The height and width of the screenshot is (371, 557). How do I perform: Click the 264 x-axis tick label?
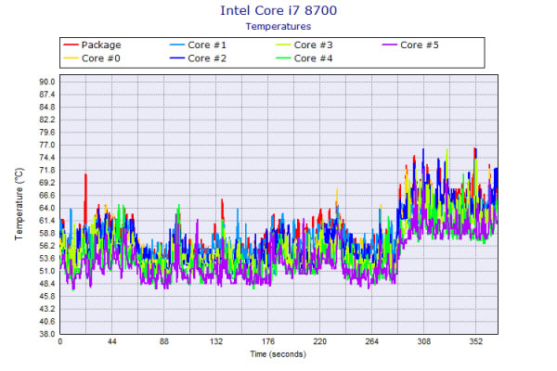(x=372, y=341)
